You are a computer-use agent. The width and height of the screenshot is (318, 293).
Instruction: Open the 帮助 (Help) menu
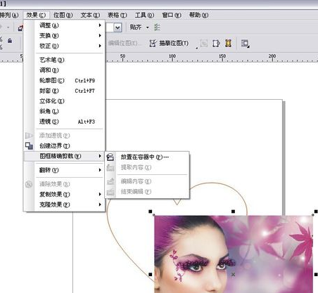point(198,15)
